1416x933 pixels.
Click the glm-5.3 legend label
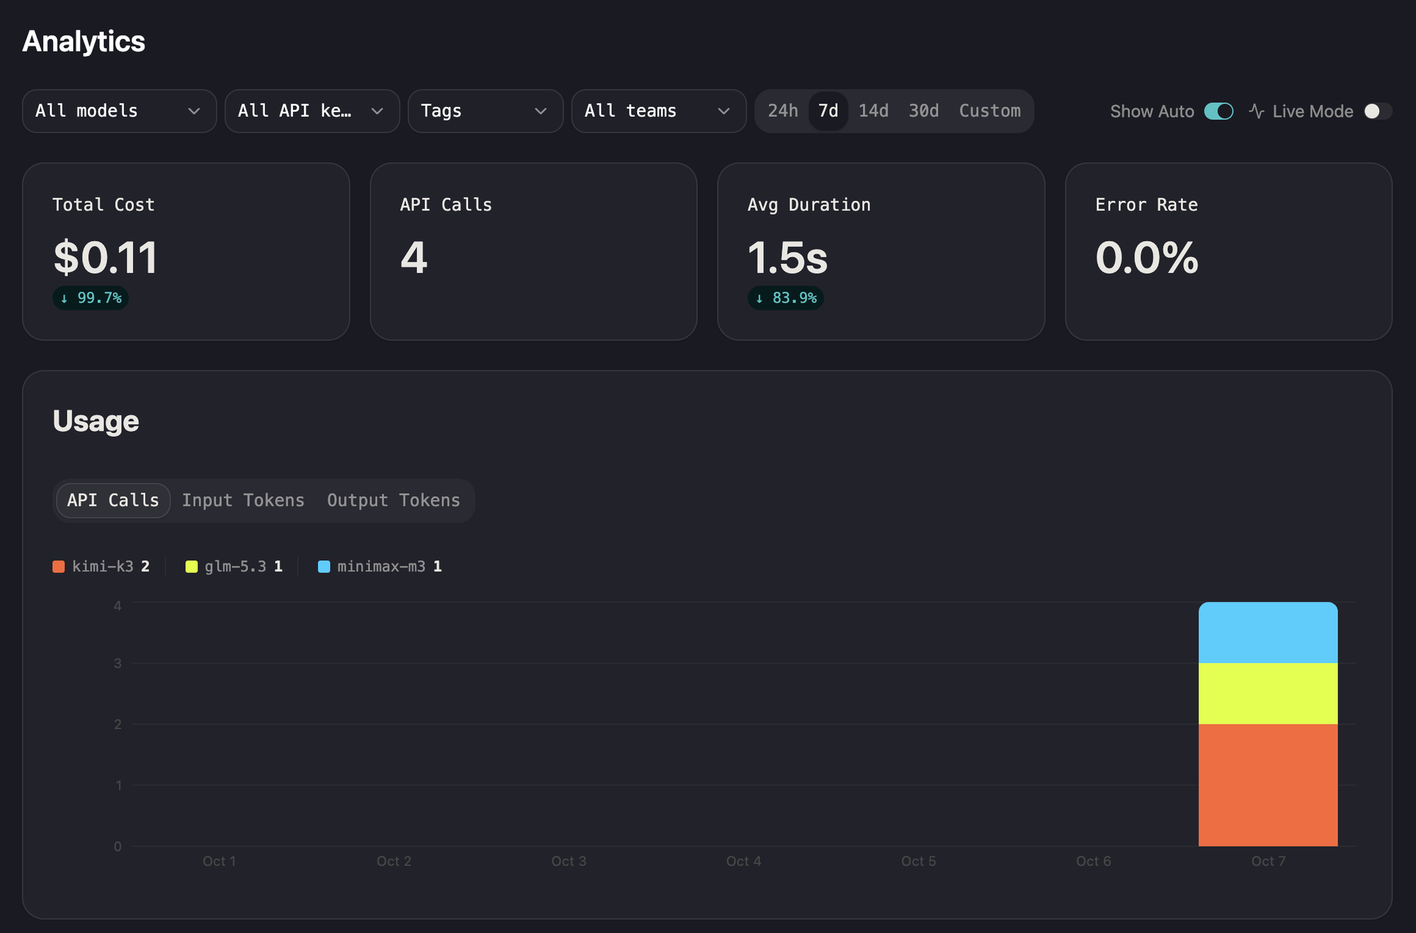point(236,567)
